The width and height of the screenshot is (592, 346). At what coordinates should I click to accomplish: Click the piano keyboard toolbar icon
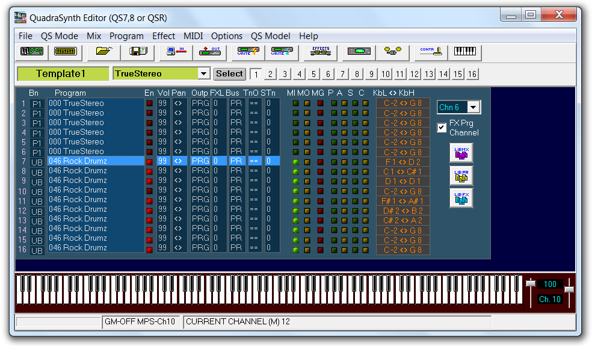[x=466, y=52]
